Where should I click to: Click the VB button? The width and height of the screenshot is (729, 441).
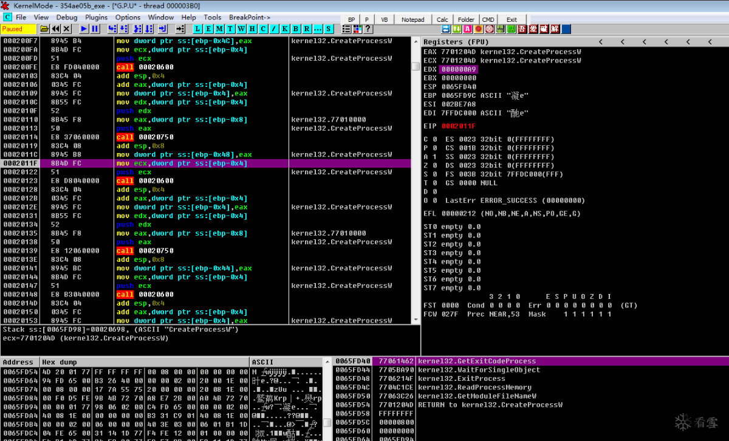pyautogui.click(x=385, y=19)
